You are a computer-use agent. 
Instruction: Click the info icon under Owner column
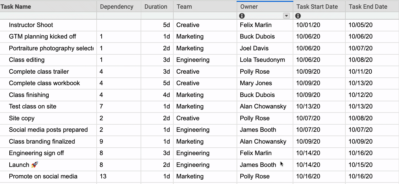242,16
